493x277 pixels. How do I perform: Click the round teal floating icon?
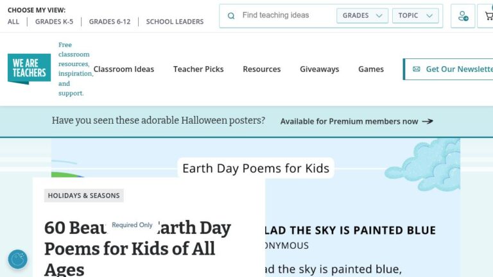click(17, 260)
